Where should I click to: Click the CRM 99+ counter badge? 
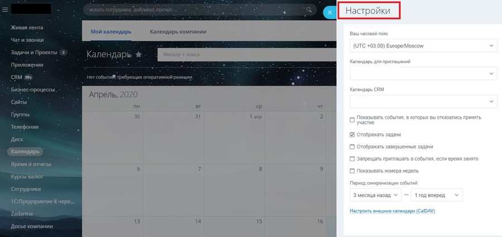[x=28, y=78]
